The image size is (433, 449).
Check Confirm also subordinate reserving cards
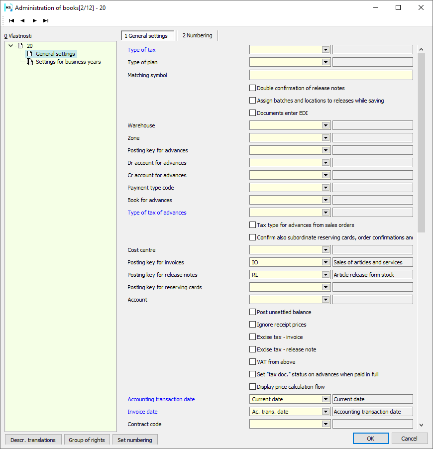click(253, 237)
